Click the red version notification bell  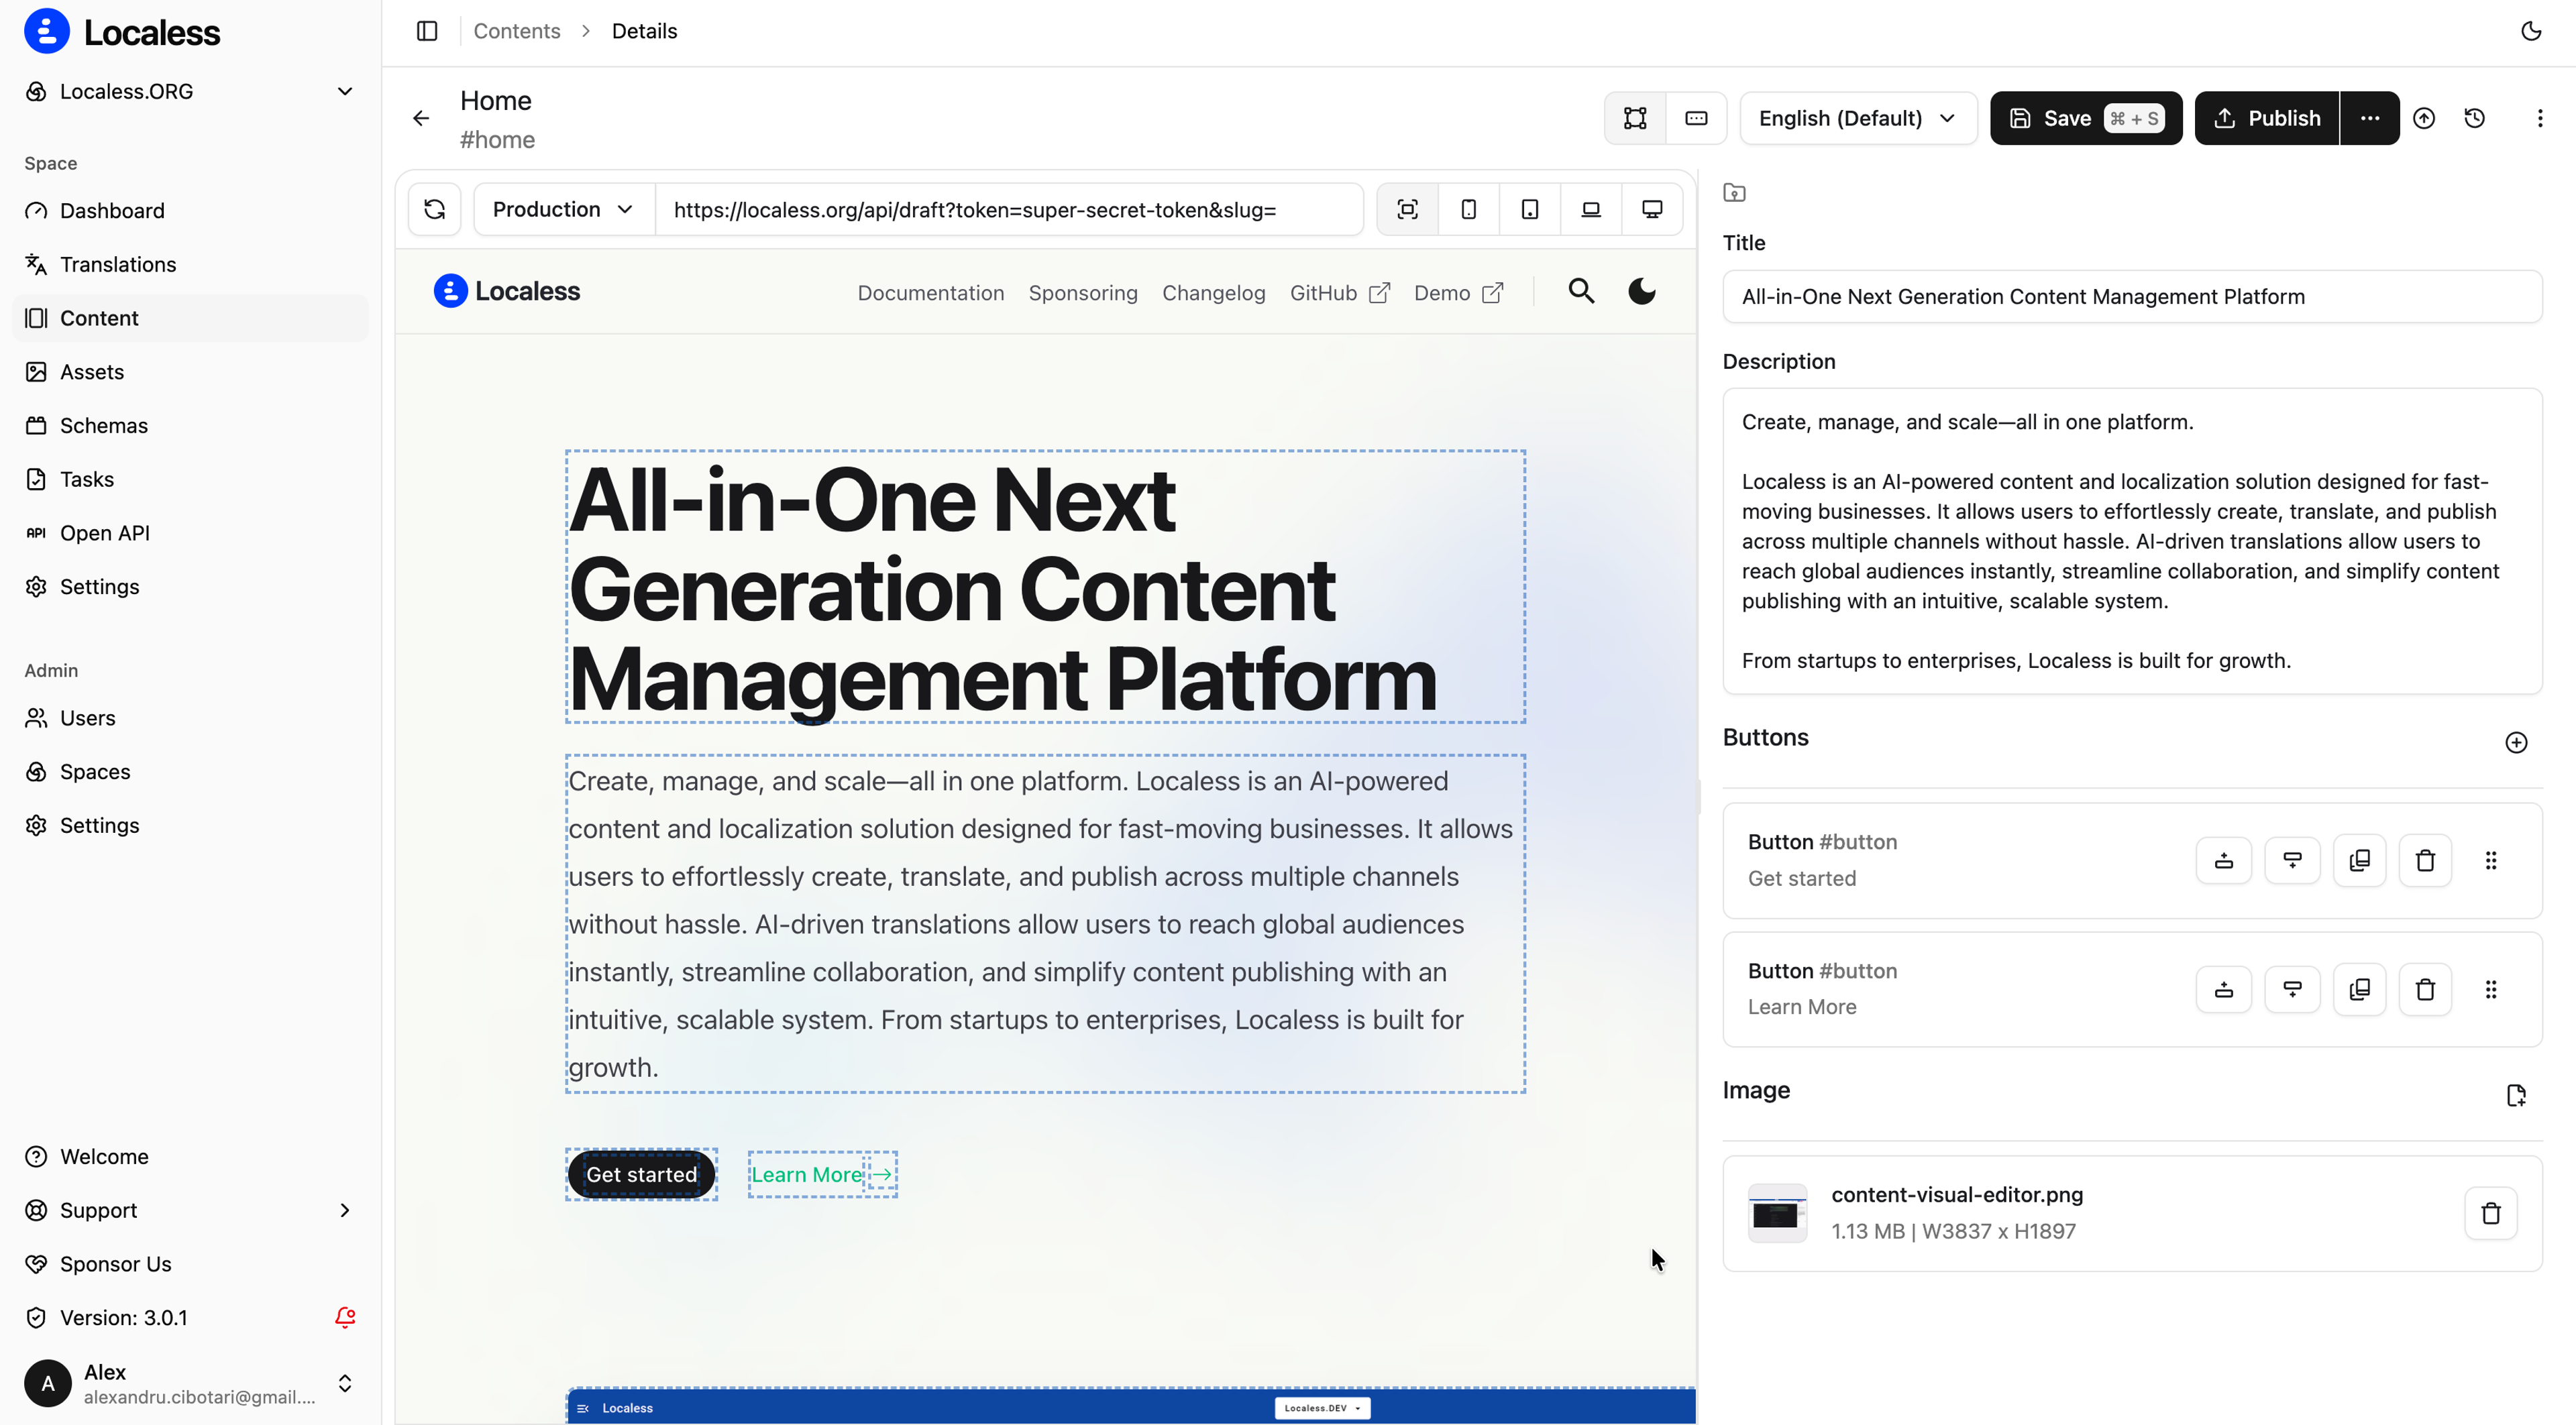click(345, 1317)
